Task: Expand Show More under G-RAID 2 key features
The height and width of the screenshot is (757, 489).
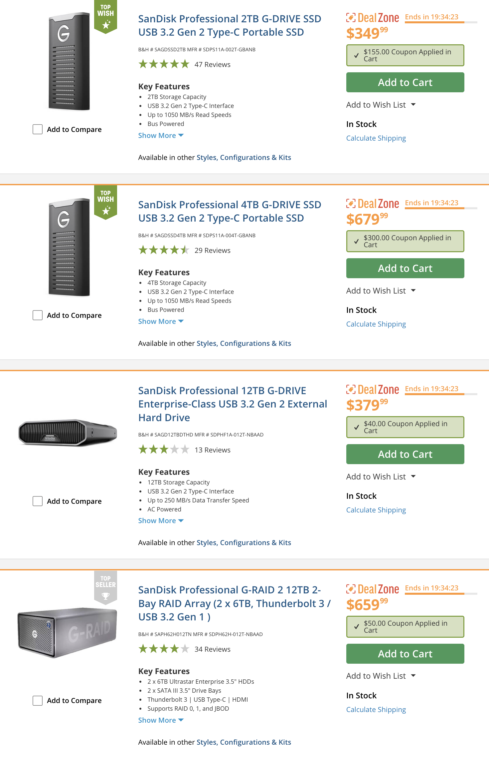Action: tap(161, 720)
